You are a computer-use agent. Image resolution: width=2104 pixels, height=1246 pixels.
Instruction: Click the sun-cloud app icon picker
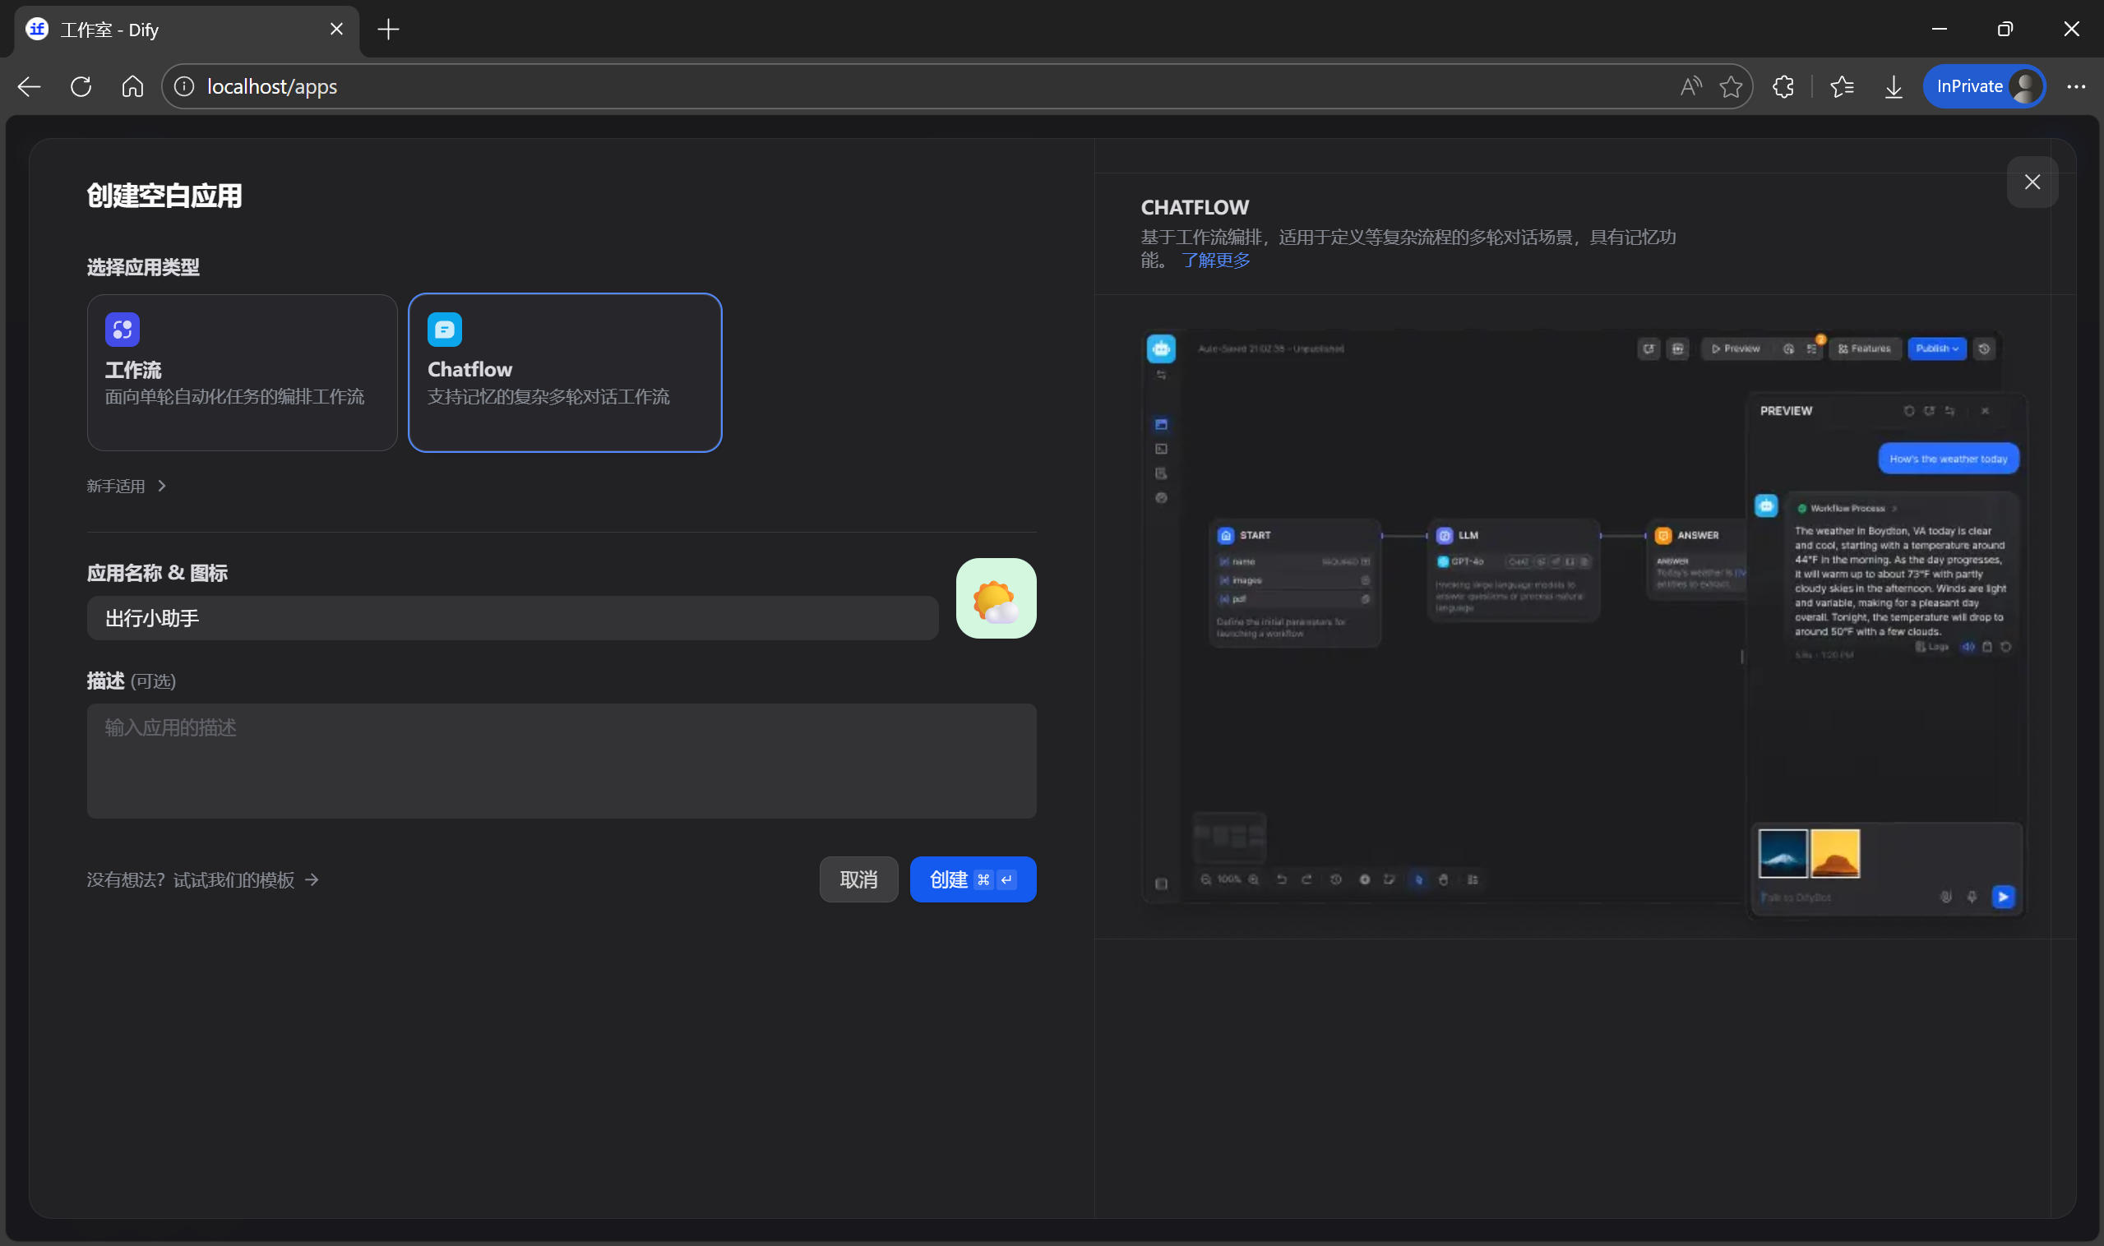(996, 598)
